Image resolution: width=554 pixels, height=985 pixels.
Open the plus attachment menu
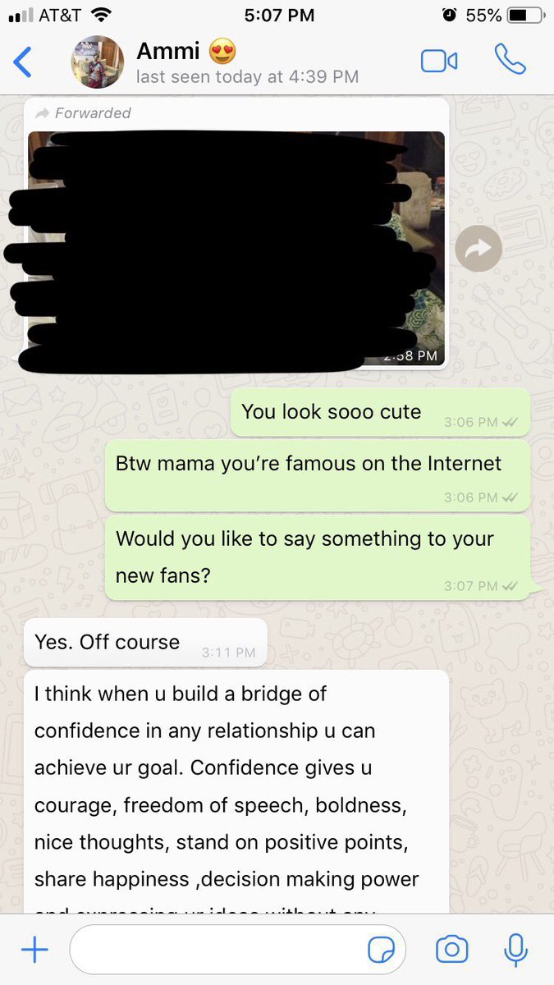(34, 951)
